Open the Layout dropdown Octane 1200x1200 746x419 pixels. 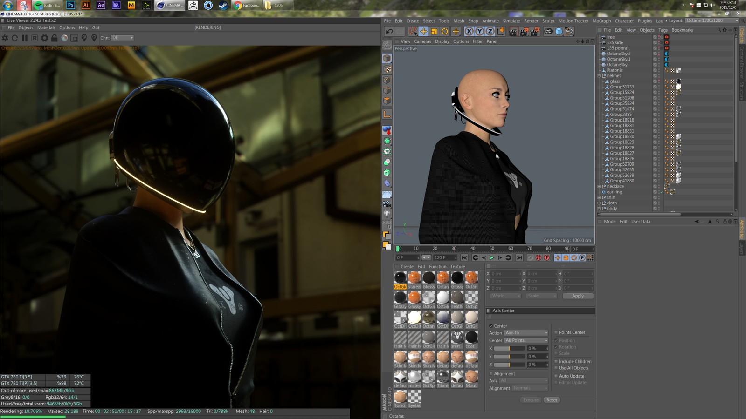712,20
